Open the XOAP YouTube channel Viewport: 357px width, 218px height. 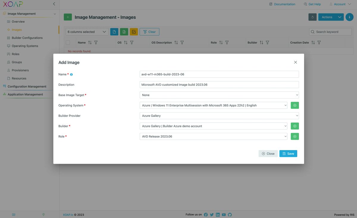(x=224, y=215)
